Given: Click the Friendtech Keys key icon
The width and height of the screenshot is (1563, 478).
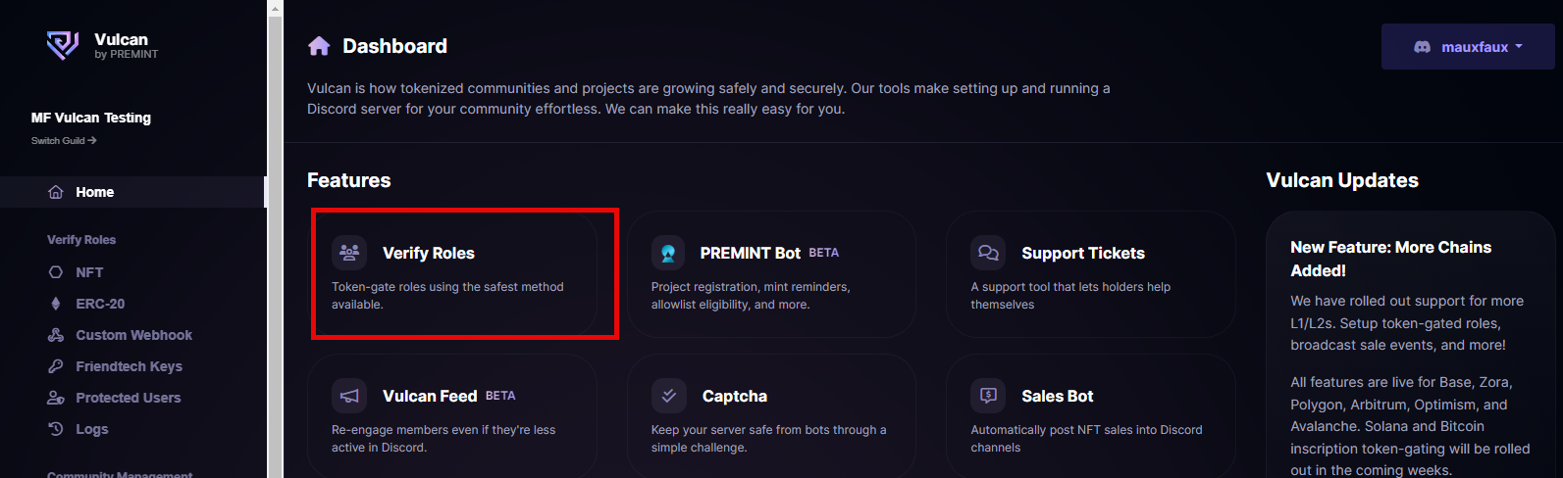Looking at the screenshot, I should click(56, 366).
